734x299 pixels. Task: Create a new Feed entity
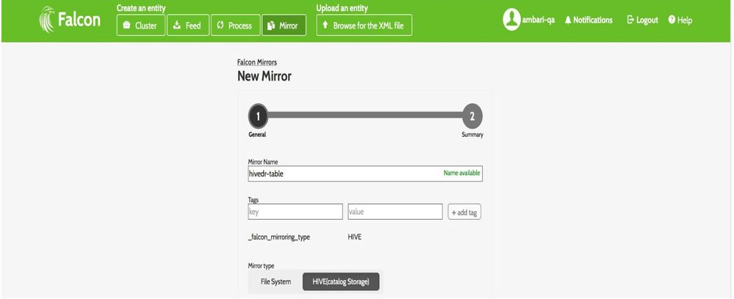[187, 25]
